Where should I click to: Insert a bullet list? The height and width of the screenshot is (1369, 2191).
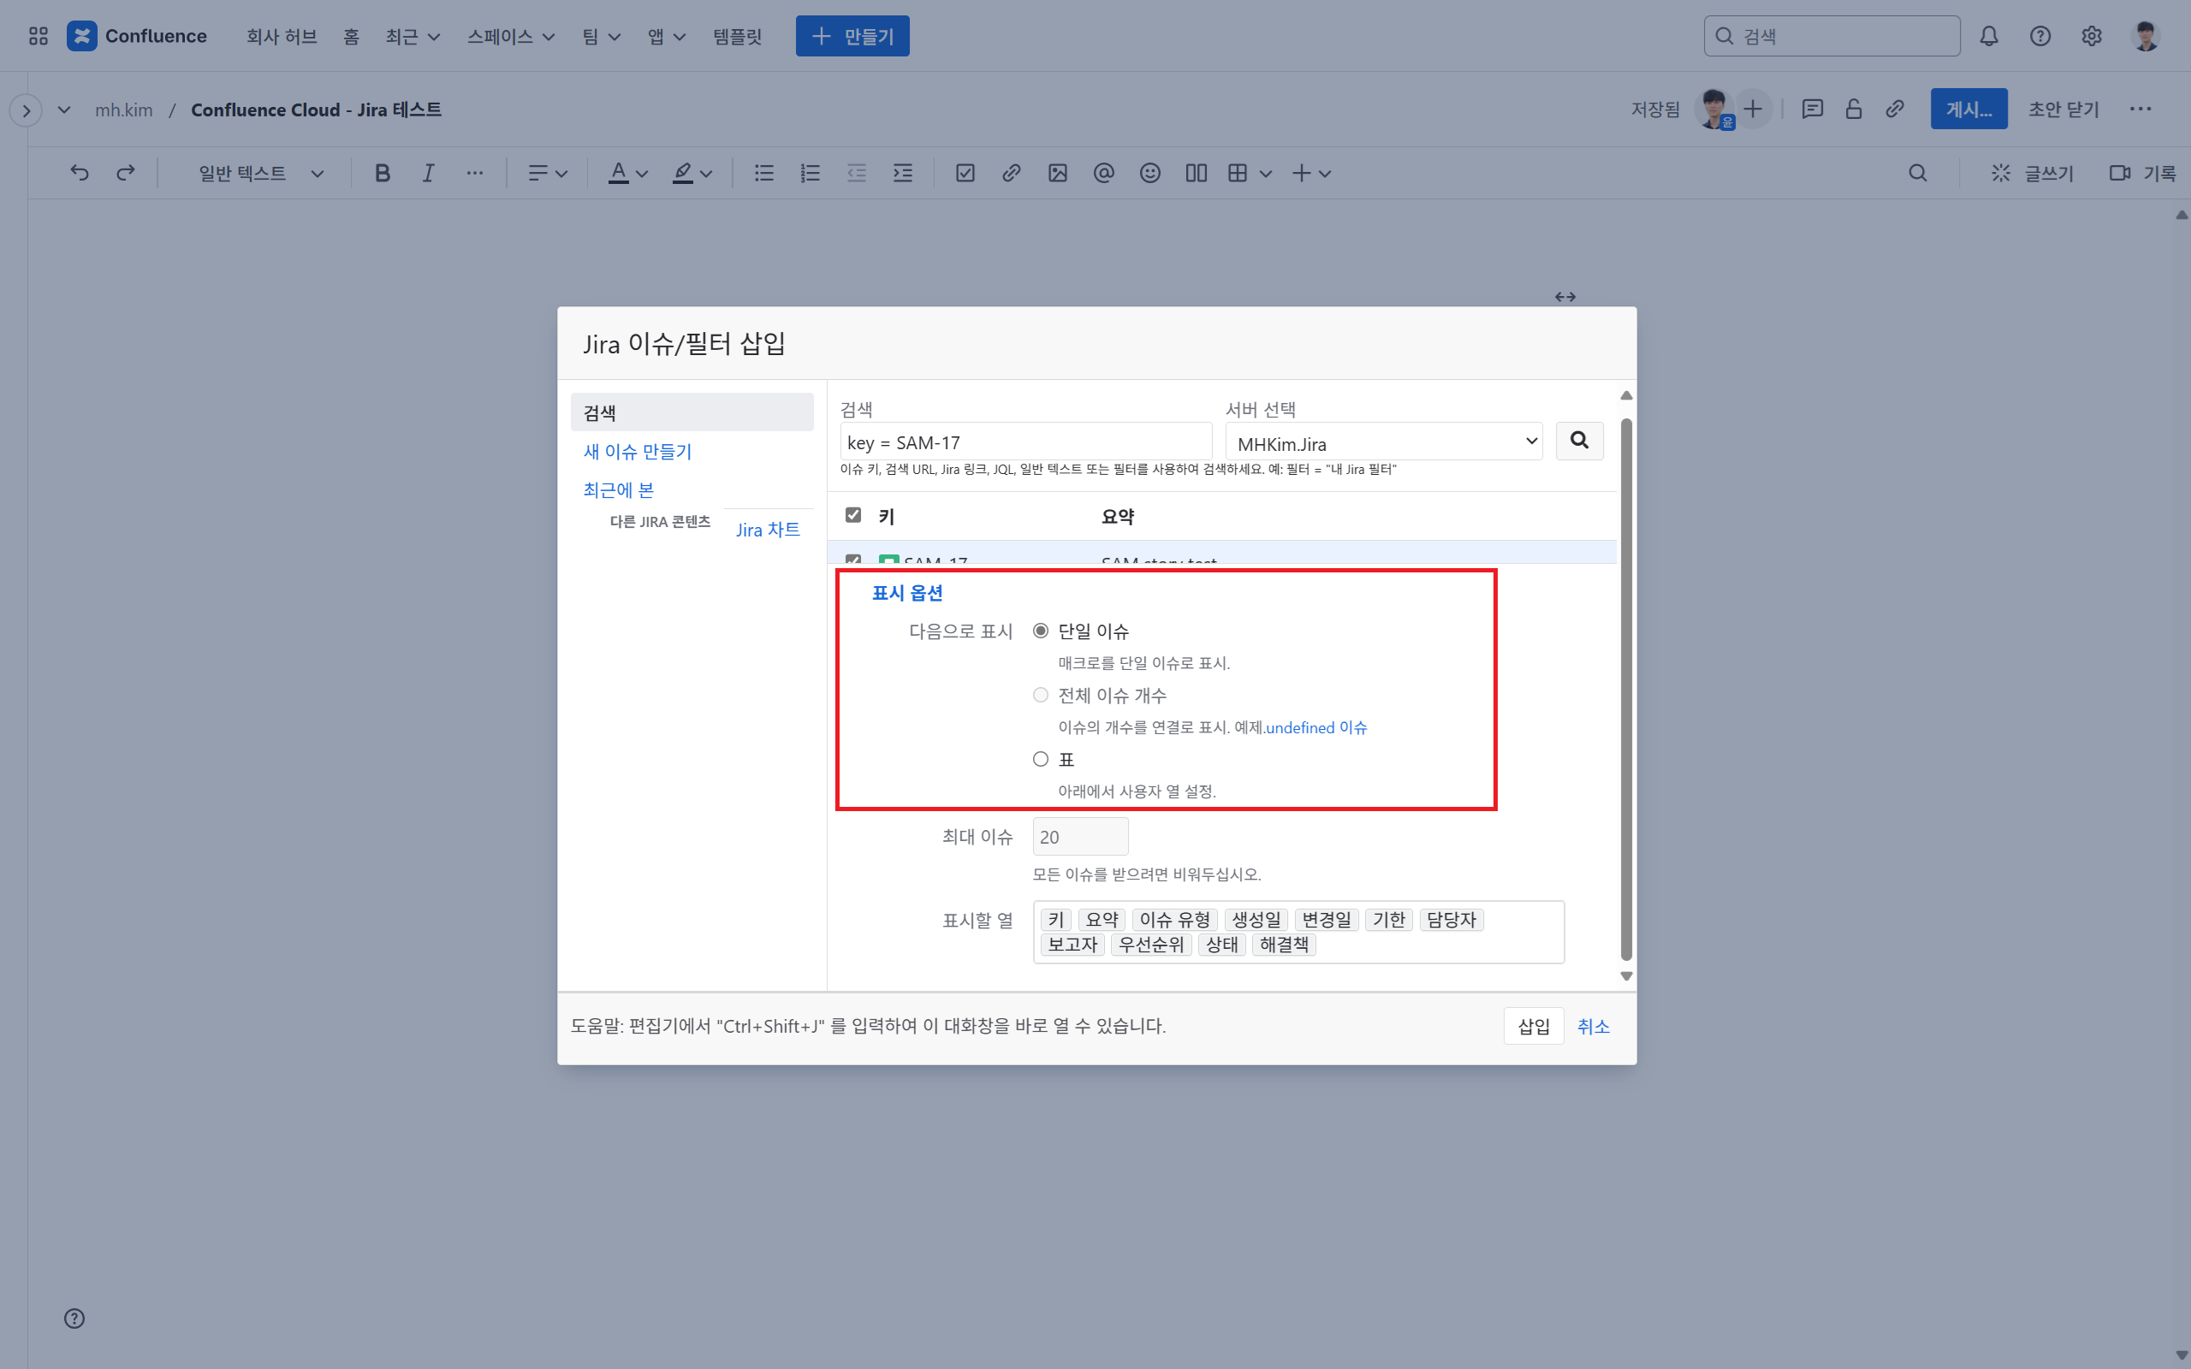pos(764,173)
